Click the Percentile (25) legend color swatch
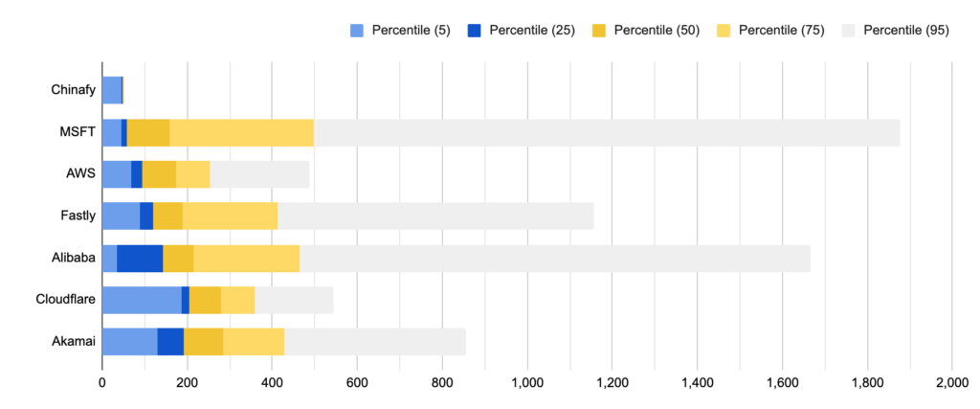The image size is (980, 409). point(475,30)
